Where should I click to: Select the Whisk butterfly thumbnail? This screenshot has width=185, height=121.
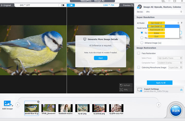[x=49, y=108]
